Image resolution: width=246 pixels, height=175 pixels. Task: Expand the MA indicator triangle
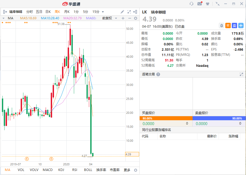click(3, 18)
